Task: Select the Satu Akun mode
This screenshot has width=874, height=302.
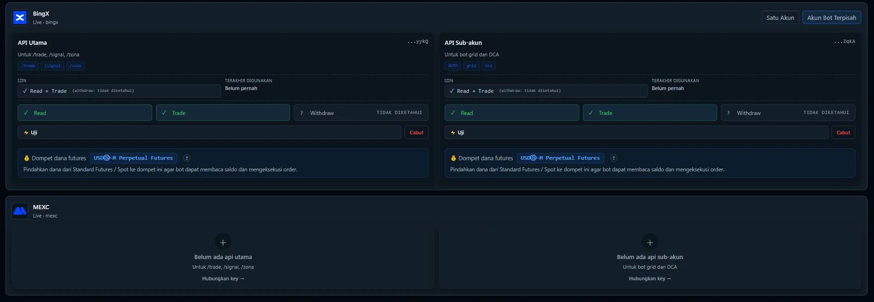Action: [x=780, y=18]
